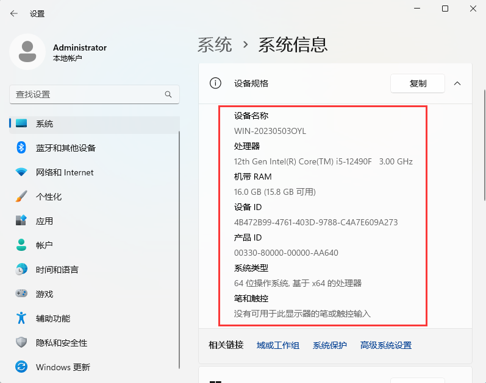Click device name WIN-20230503OYL

(x=270, y=131)
